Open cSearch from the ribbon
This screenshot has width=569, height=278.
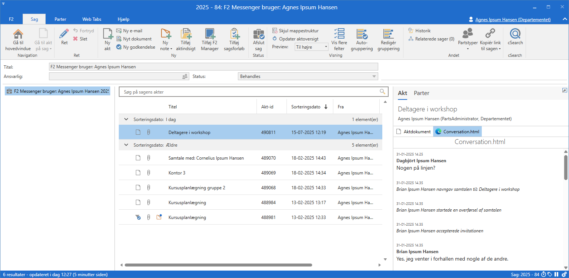(515, 34)
